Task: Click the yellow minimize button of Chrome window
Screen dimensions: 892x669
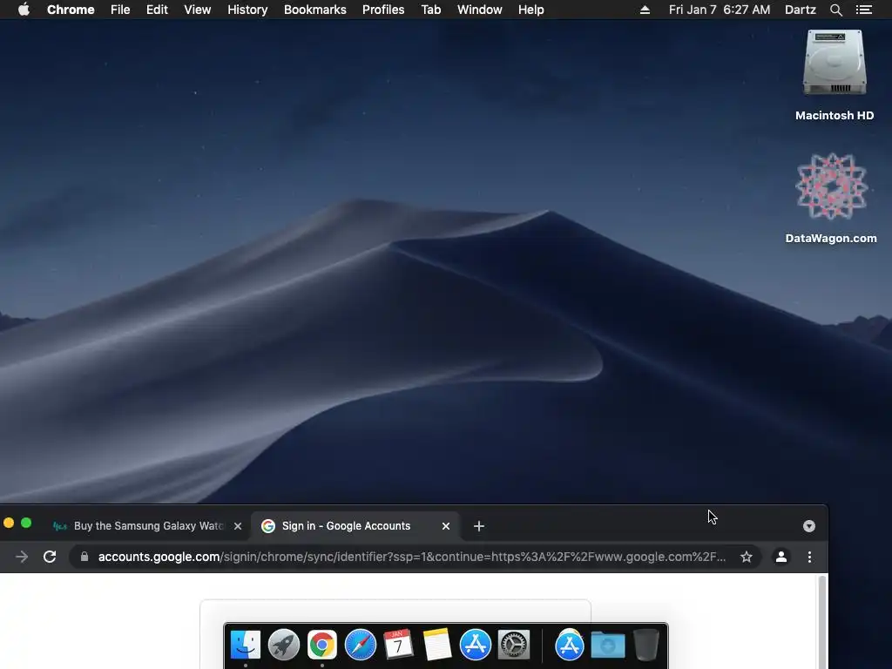Action: [9, 523]
